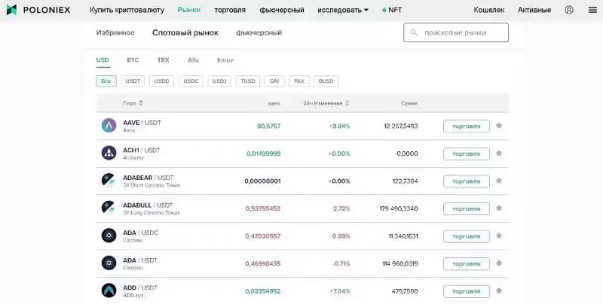The width and height of the screenshot is (603, 304).
Task: Click торговля button for ACH1 / USDT
Action: click(467, 154)
